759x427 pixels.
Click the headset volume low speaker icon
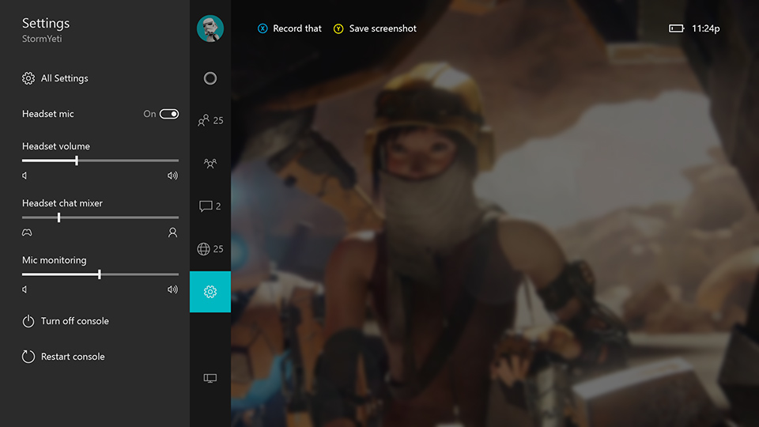[x=25, y=176]
